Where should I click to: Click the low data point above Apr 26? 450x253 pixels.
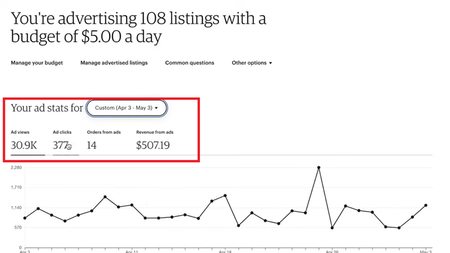(x=332, y=228)
